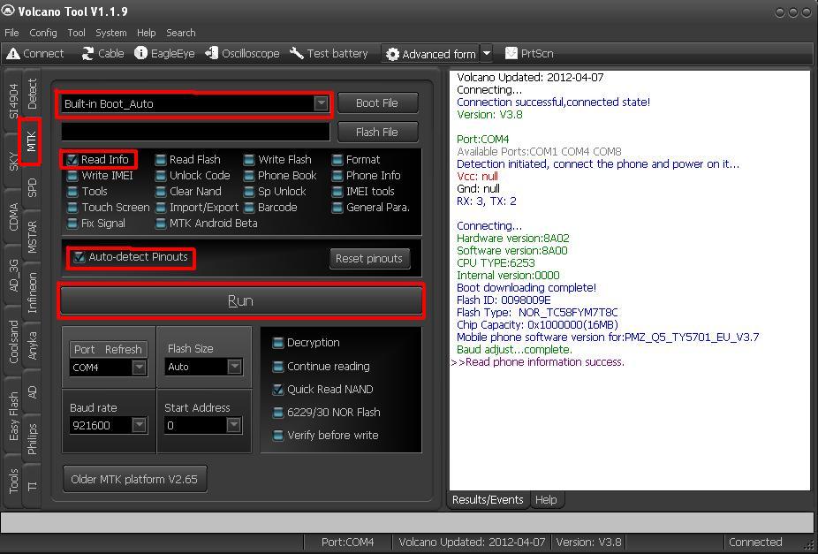Click the Volcano Tool title bar logo
Viewport: 818px width, 554px height.
tap(8, 11)
